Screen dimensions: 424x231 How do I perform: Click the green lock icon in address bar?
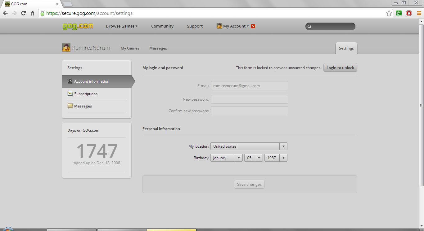tap(43, 13)
